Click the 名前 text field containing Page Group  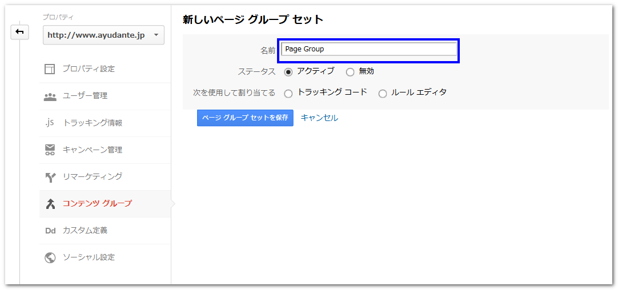(x=369, y=50)
